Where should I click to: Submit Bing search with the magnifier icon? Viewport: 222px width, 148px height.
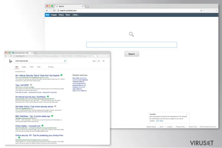pos(65,61)
